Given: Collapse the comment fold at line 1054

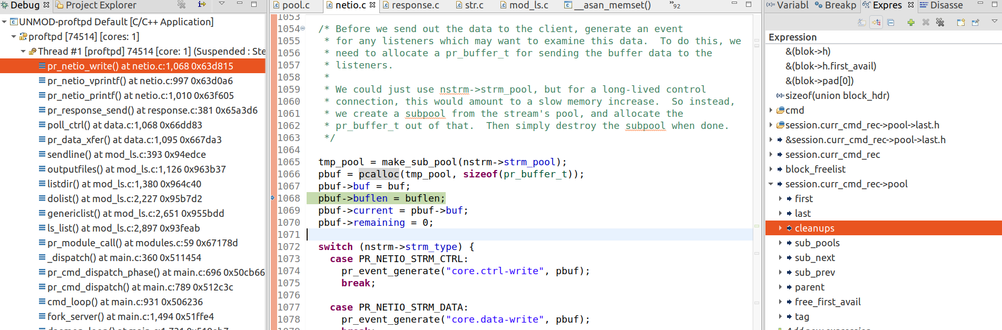Looking at the screenshot, I should point(303,28).
